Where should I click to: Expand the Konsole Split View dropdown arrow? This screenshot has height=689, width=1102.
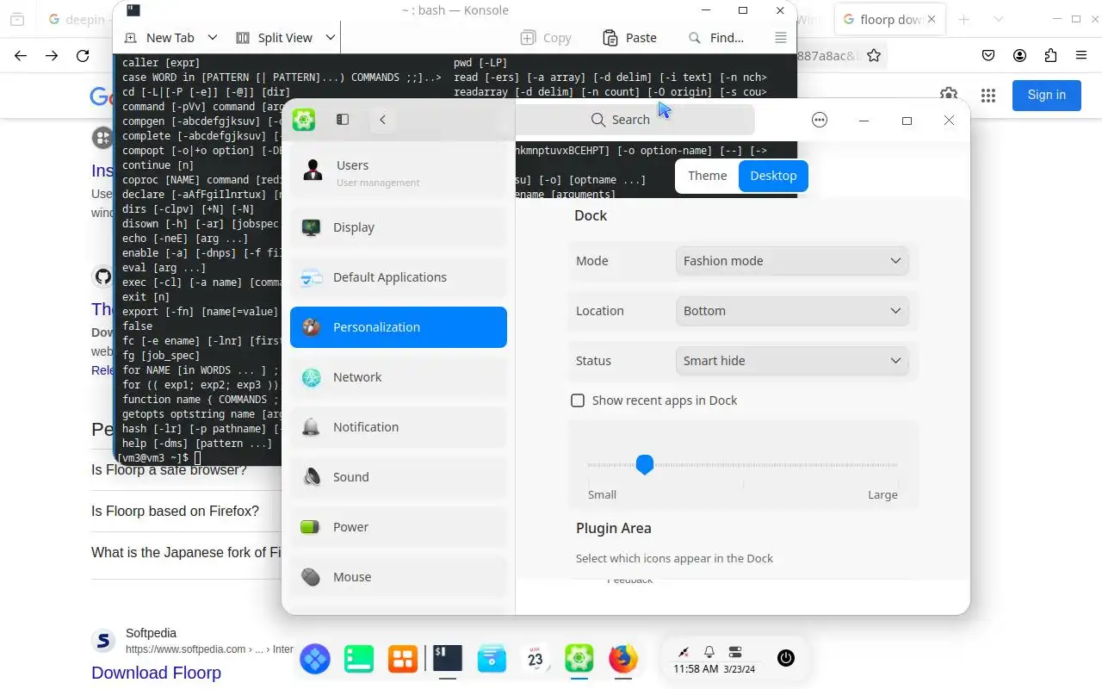tap(330, 38)
